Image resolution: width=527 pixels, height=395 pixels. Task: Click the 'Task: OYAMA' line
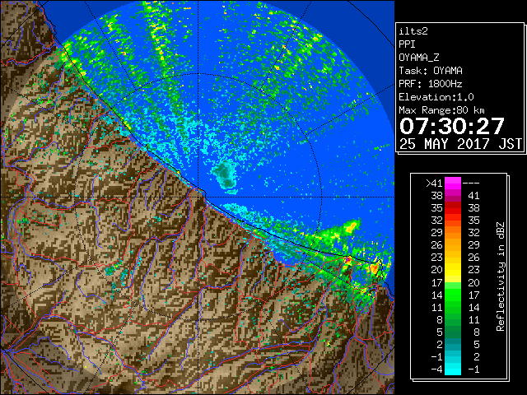431,71
